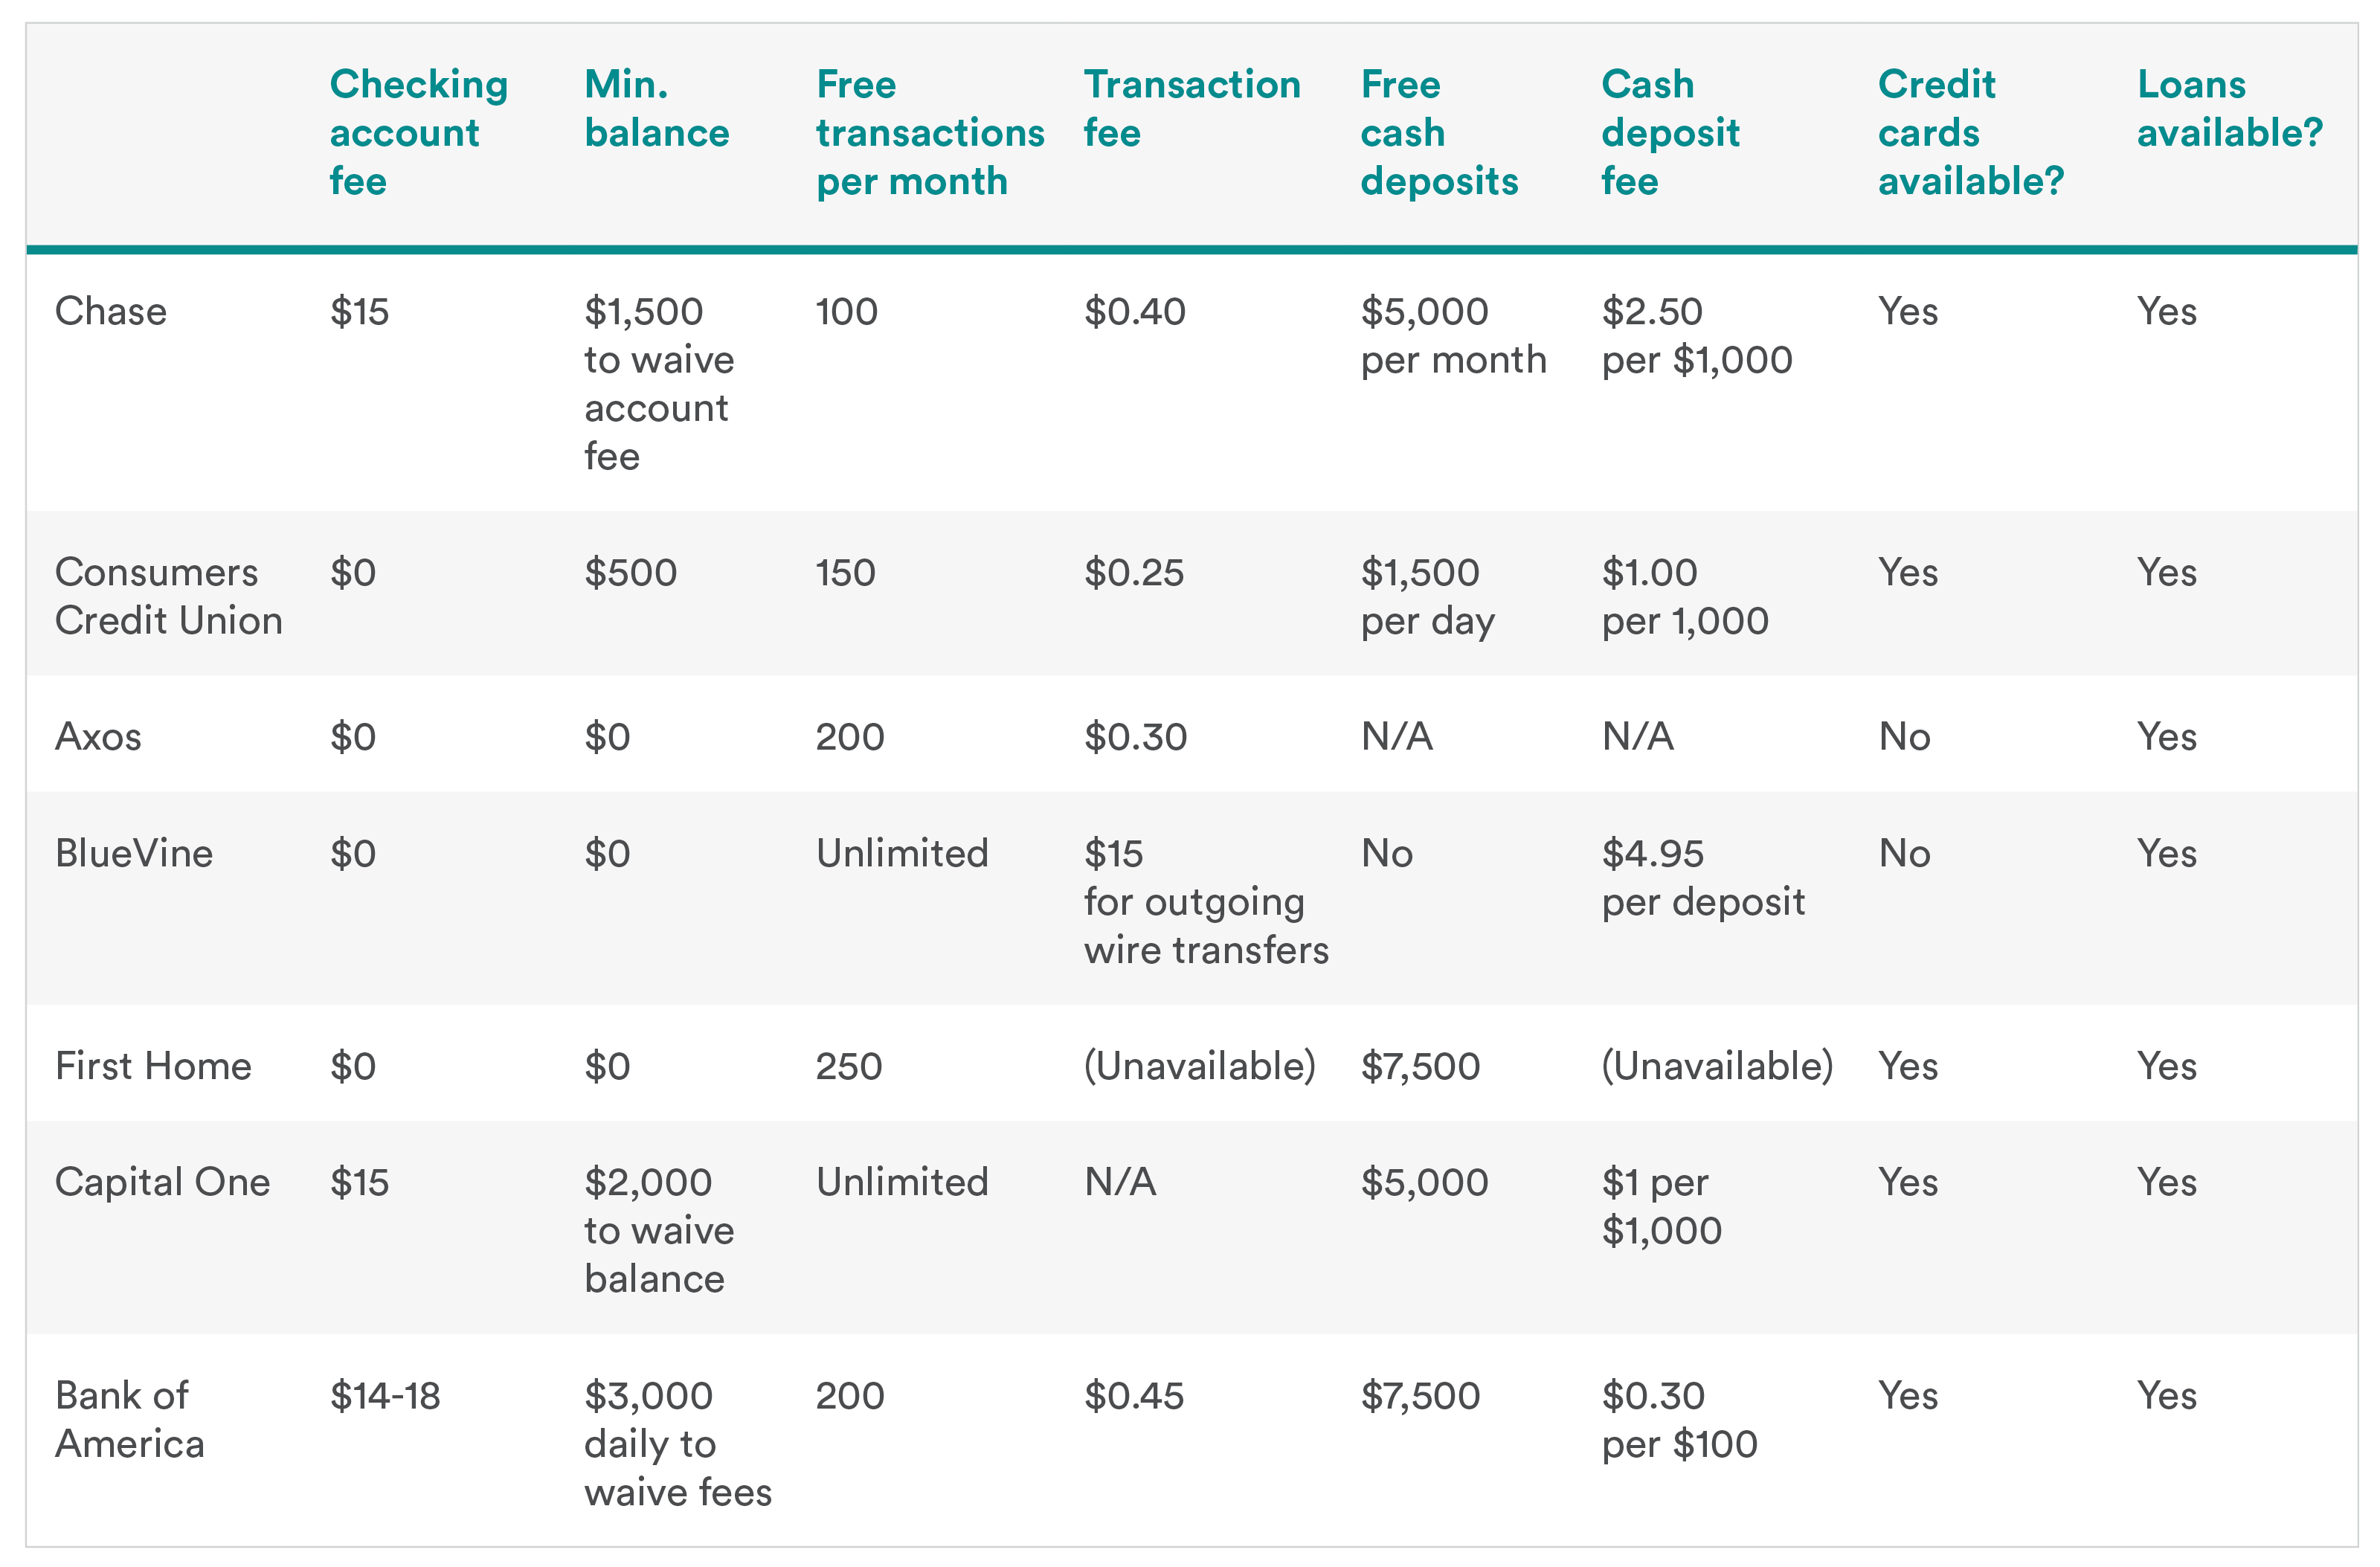
Task: Select Capital One's $2,000 min balance cell
Action: (658, 1231)
